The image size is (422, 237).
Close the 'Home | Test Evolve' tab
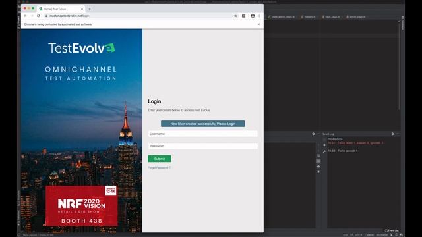pyautogui.click(x=82, y=9)
